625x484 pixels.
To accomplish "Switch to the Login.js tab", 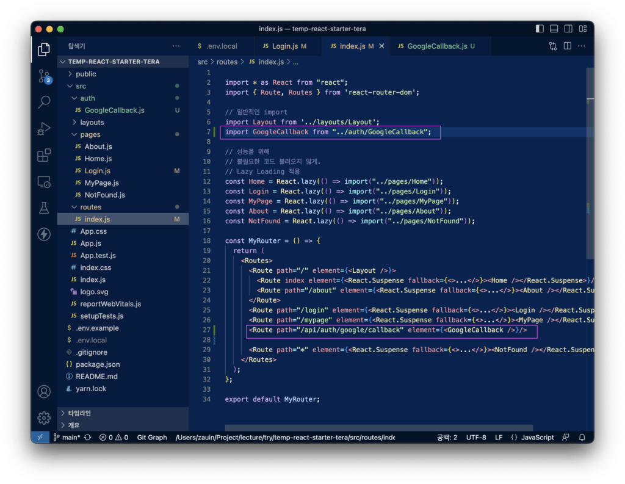I will (x=284, y=46).
